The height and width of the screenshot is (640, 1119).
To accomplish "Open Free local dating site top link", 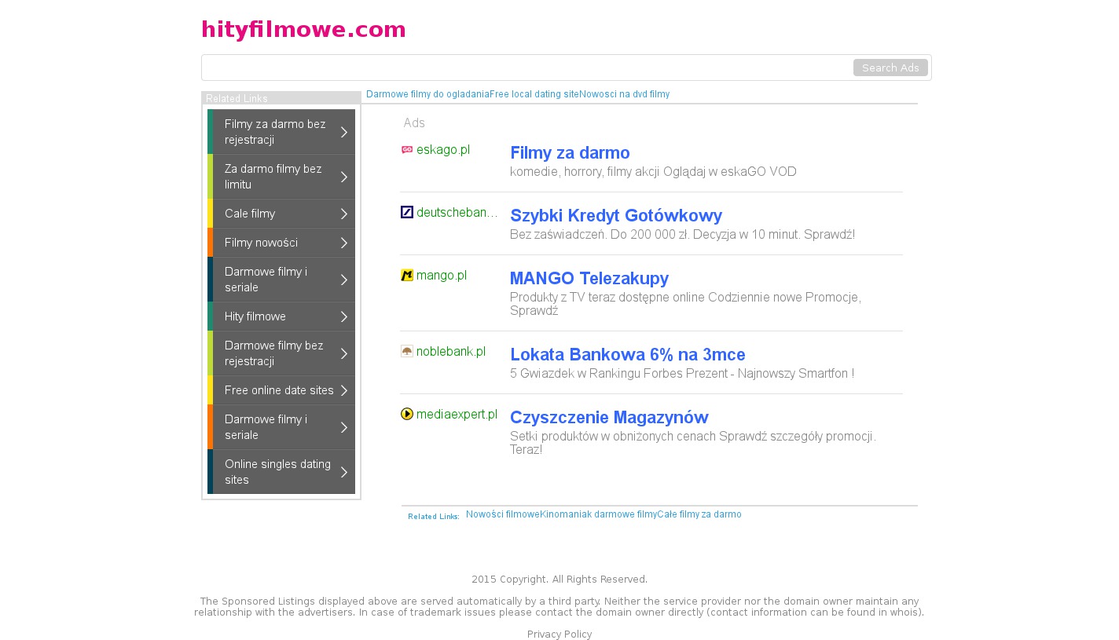I will (534, 94).
